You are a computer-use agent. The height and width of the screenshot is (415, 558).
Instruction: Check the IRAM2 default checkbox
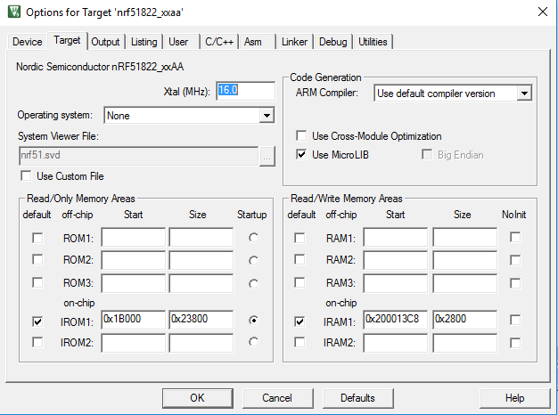coord(300,342)
